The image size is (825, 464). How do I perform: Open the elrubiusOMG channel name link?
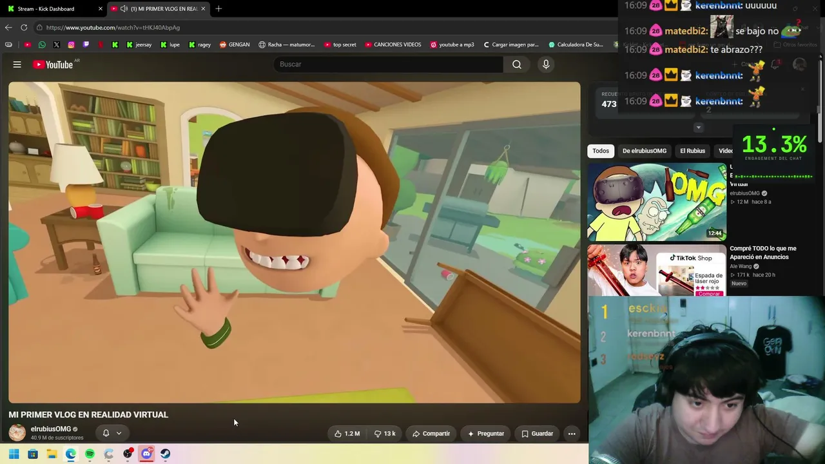51,429
